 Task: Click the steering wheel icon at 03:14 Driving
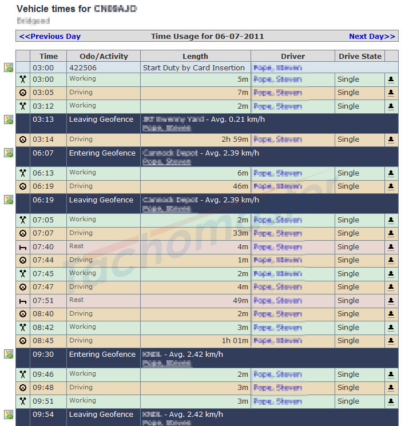23,140
